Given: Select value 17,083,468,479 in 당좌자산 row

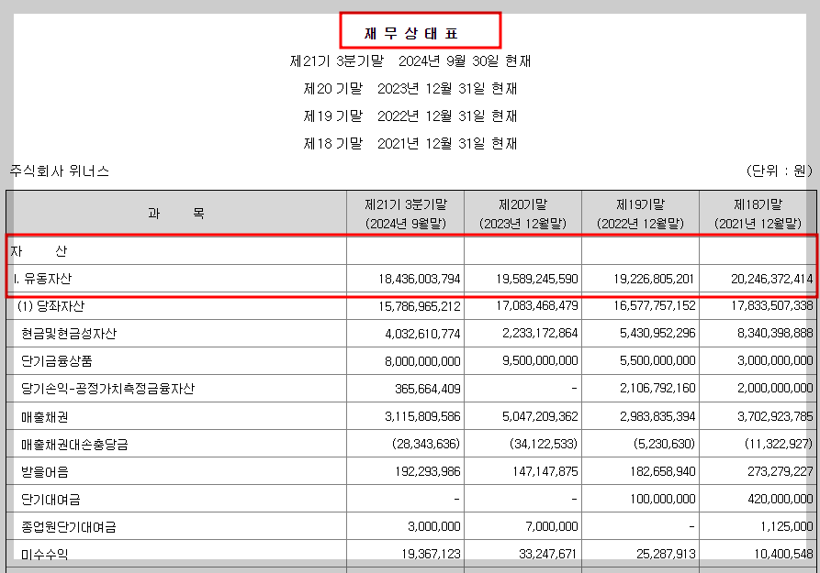Looking at the screenshot, I should [x=537, y=305].
